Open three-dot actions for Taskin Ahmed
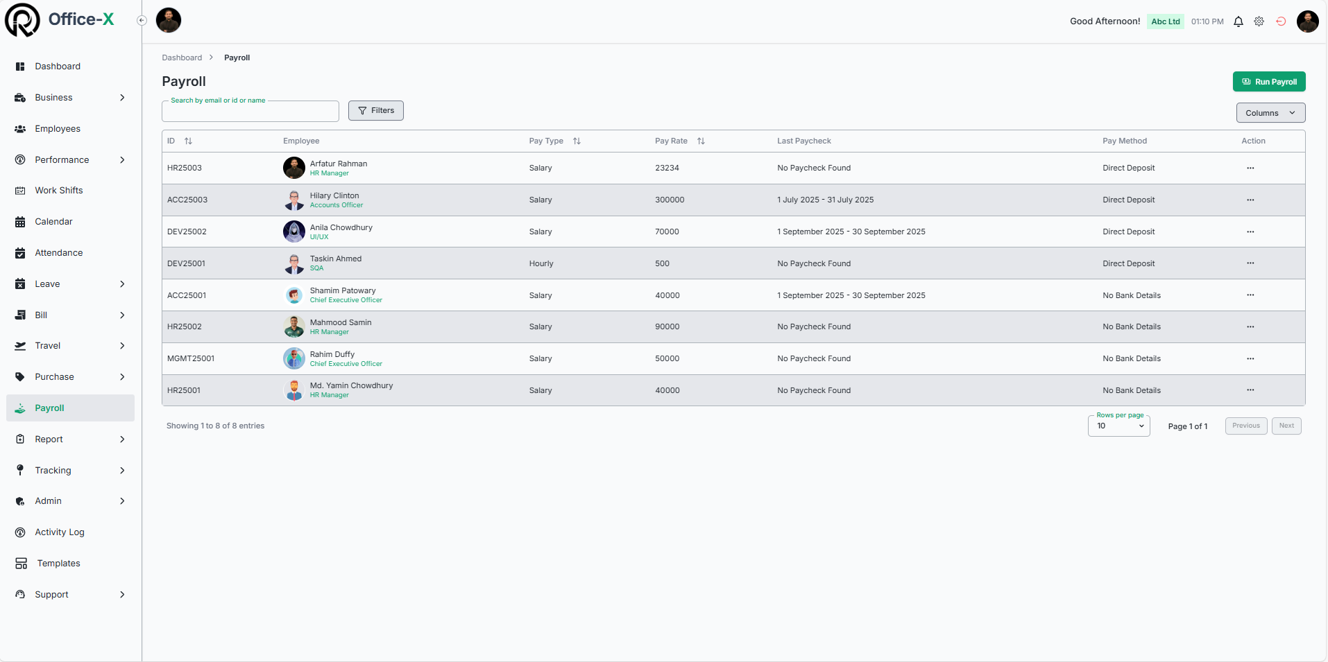The image size is (1328, 662). coord(1250,263)
